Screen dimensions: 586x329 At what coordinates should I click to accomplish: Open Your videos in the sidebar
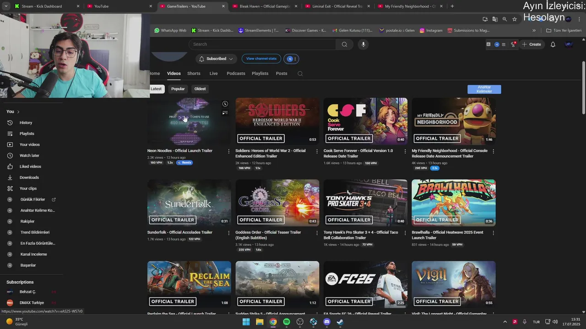pos(29,144)
